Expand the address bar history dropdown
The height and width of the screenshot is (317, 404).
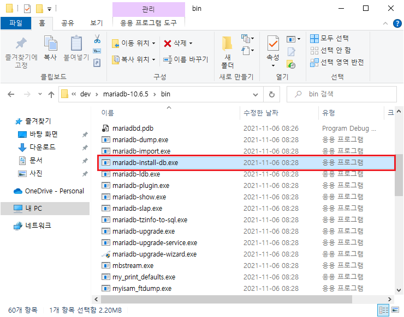[256, 94]
